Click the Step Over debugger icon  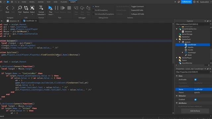(82, 8)
